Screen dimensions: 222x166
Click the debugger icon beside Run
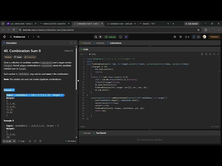point(96,37)
